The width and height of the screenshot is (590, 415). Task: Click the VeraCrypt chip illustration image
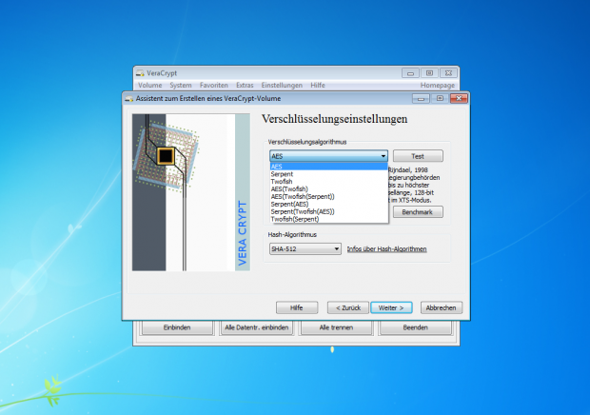[x=190, y=192]
